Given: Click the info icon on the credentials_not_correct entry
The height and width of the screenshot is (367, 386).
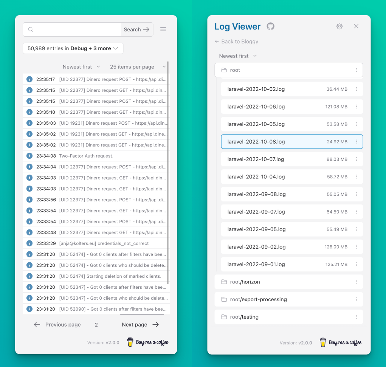Looking at the screenshot, I should point(29,243).
